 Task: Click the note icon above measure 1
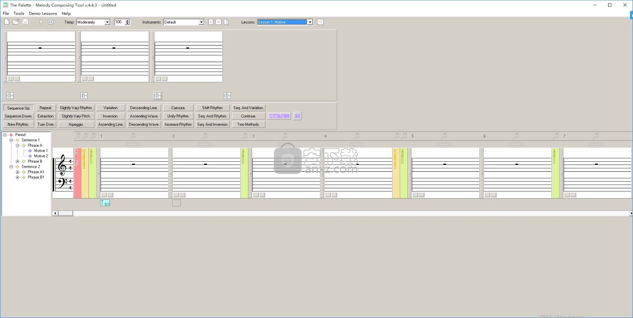[133, 136]
